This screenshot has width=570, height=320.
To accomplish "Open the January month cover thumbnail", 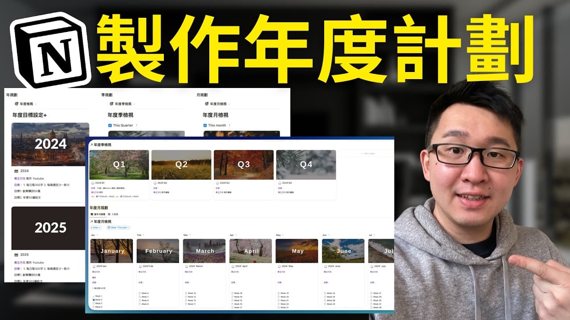I will pyautogui.click(x=111, y=251).
